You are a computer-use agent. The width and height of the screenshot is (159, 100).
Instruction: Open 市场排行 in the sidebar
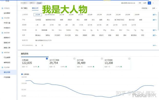[x=7, y=28]
